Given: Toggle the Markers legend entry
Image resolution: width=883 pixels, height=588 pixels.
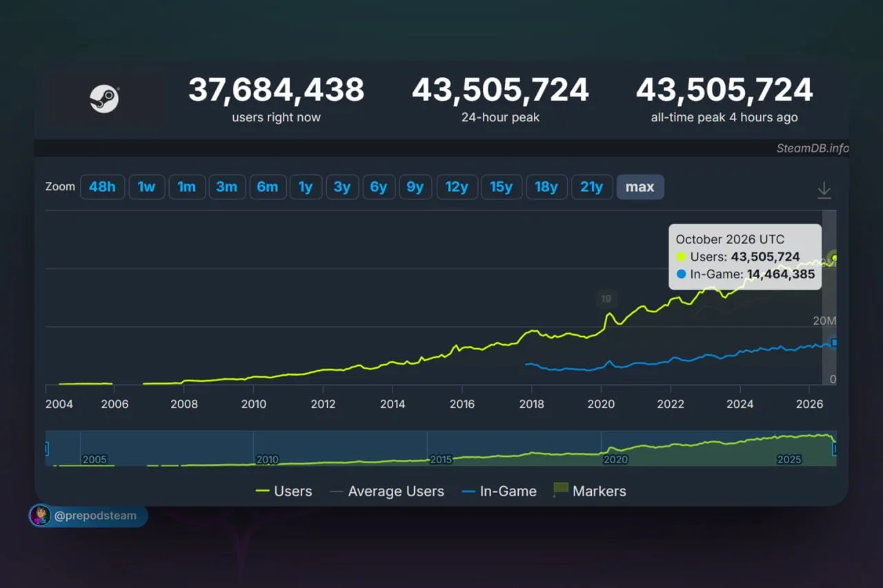Looking at the screenshot, I should 590,491.
